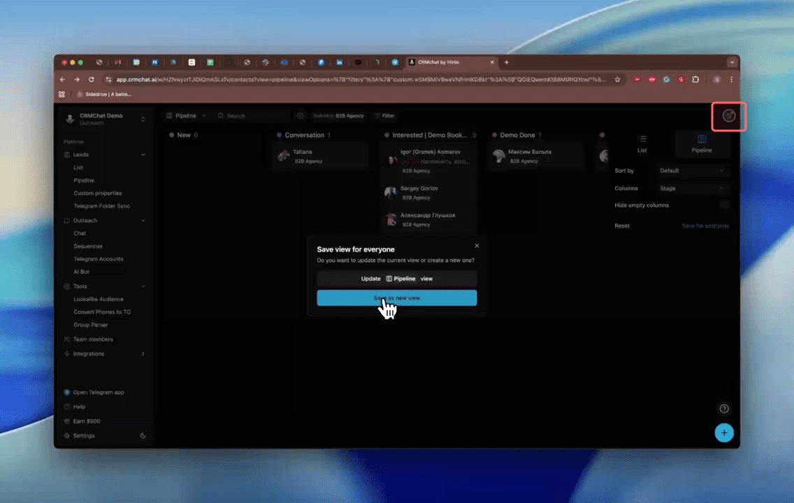Screen dimensions: 794x503
Task: Open Chrome extensions puzzle icon
Action: (695, 80)
